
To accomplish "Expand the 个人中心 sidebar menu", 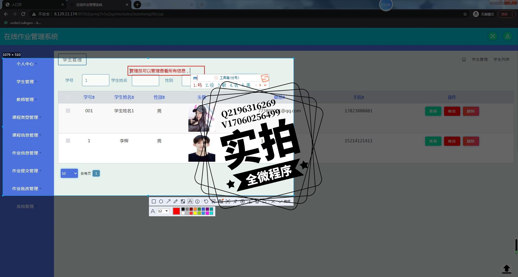I will click(27, 64).
